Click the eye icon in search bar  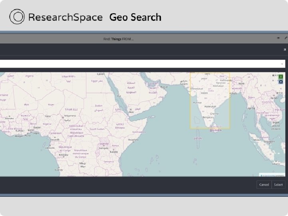click(278, 38)
